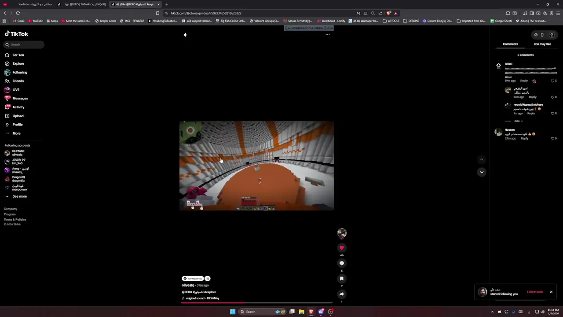Go to next video with down arrow
Image resolution: width=563 pixels, height=317 pixels.
tap(482, 172)
